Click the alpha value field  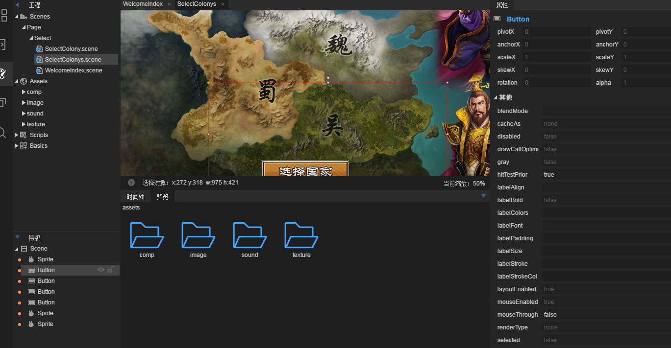pos(645,83)
